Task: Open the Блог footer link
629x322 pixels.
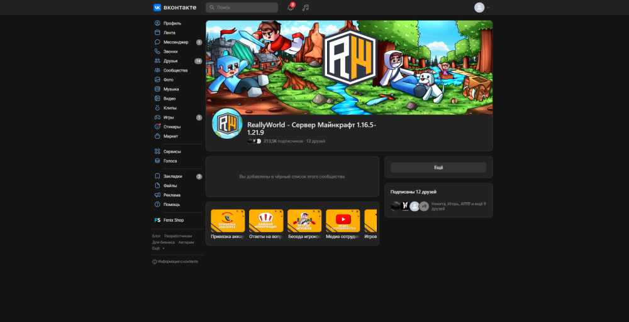Action: (x=157, y=236)
